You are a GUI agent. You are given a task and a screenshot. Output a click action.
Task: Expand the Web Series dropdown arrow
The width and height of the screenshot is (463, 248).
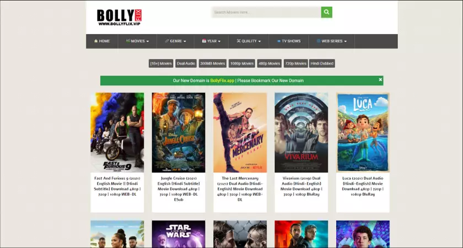click(345, 41)
